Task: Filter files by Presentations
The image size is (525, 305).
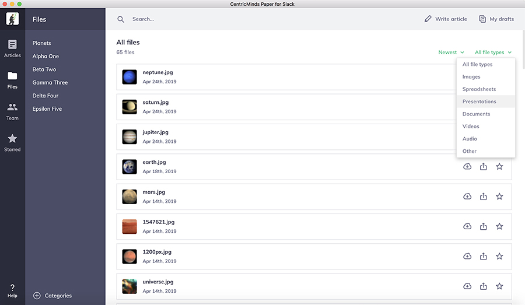Action: coord(485,101)
